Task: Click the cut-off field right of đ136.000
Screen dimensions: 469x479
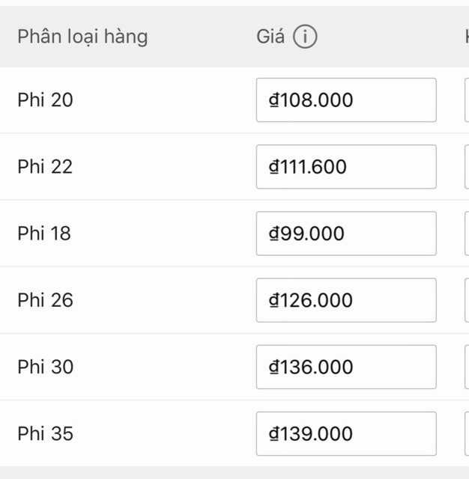Action: [467, 367]
